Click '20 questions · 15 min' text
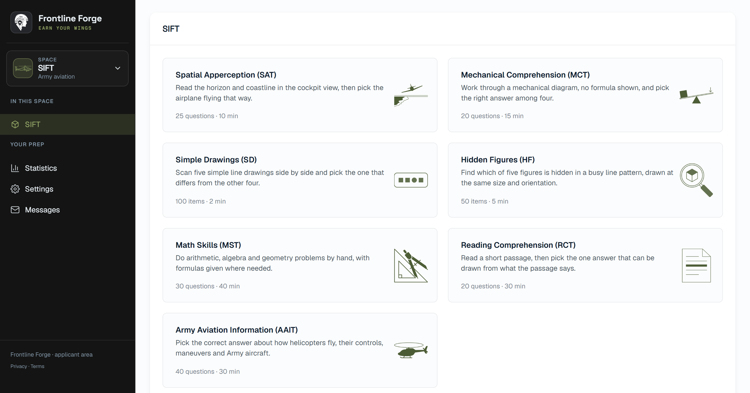Image resolution: width=750 pixels, height=393 pixels. [x=492, y=116]
